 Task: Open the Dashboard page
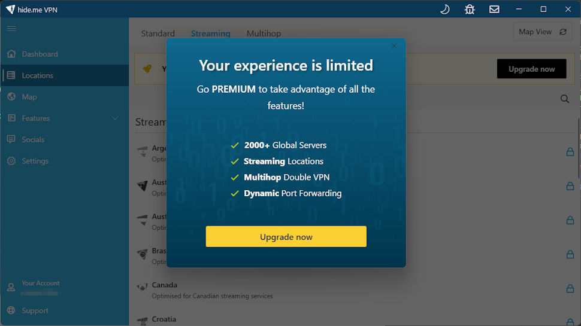click(65, 54)
